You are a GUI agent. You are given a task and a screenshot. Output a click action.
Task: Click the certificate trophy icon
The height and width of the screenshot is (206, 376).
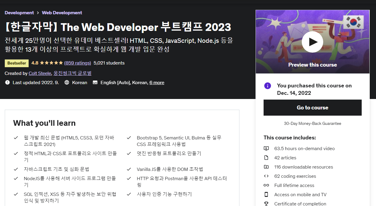[266, 204]
